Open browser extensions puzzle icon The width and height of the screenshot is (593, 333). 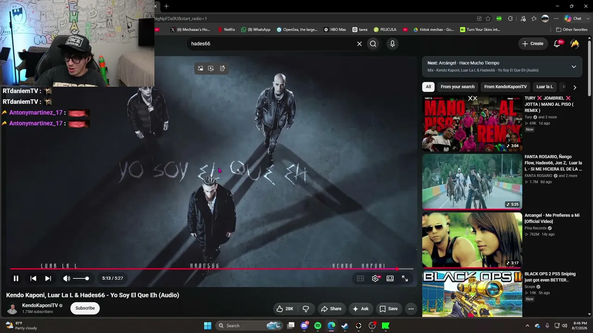click(x=511, y=18)
